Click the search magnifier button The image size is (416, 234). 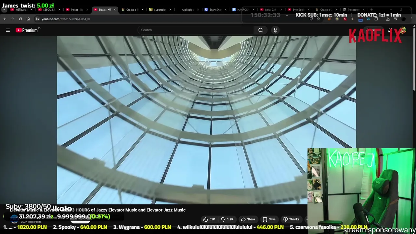click(261, 30)
